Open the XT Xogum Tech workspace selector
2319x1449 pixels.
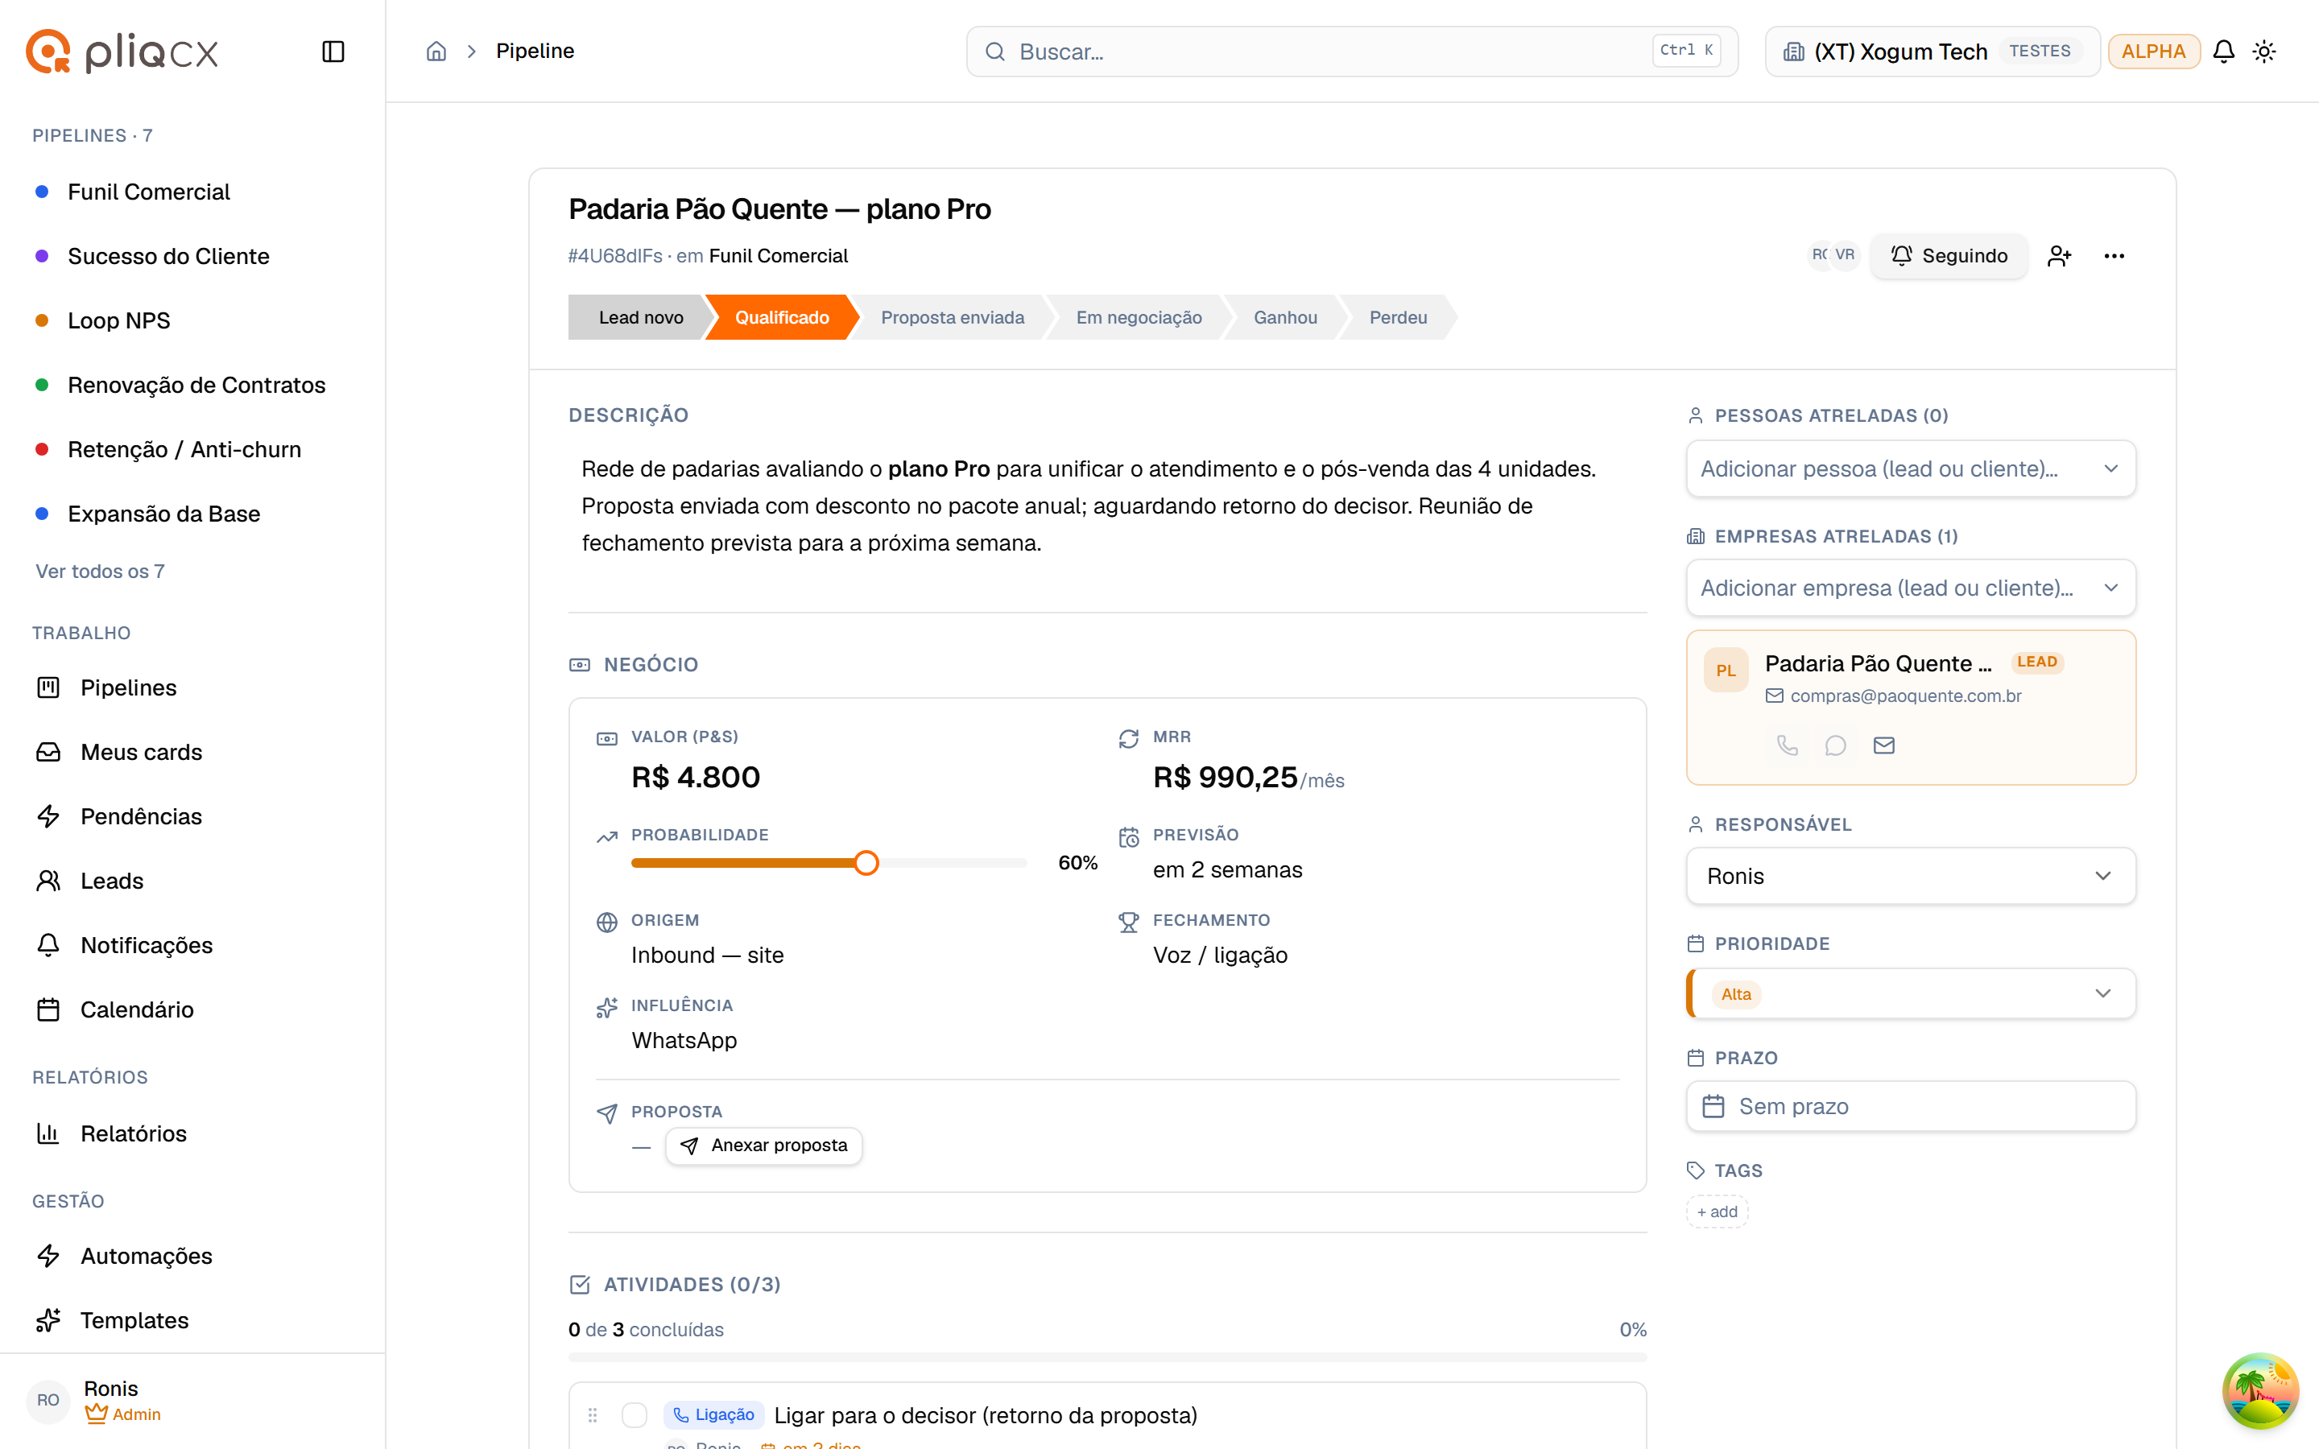click(1932, 52)
